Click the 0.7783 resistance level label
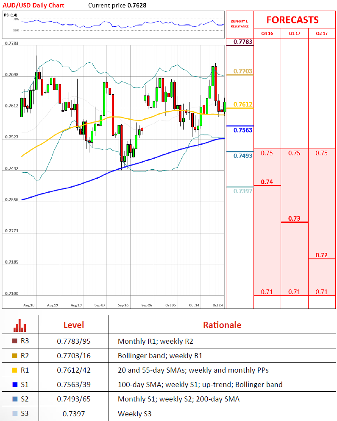 243,42
